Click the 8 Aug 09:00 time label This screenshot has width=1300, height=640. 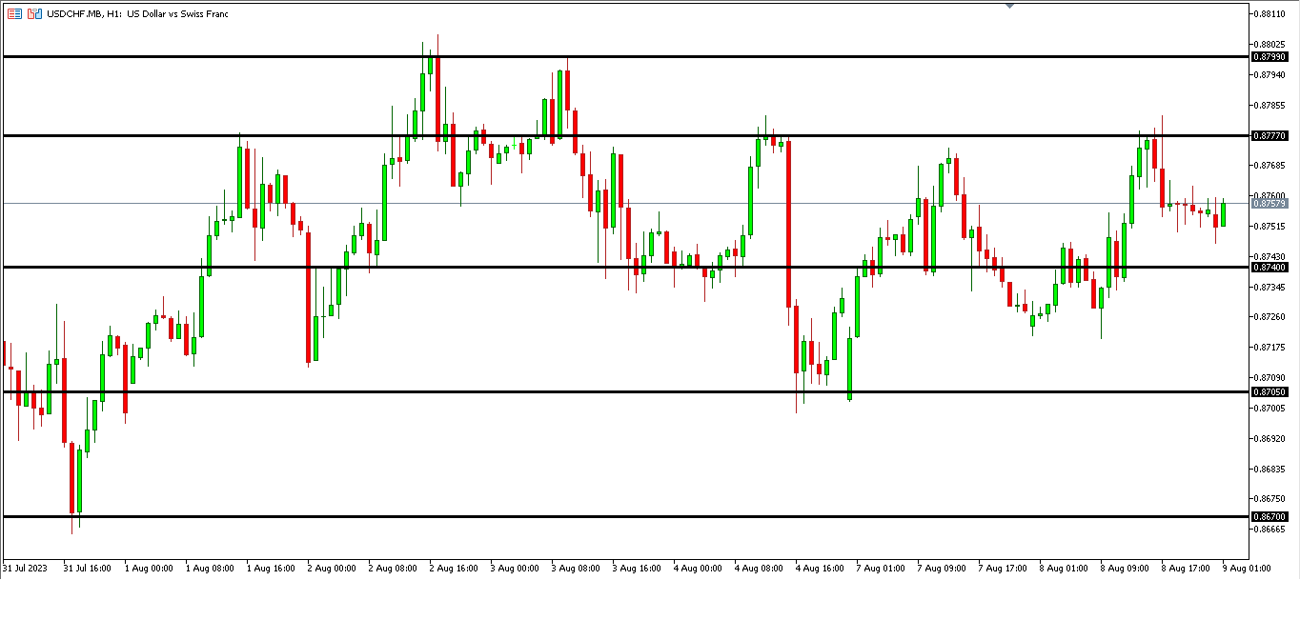tap(1125, 569)
